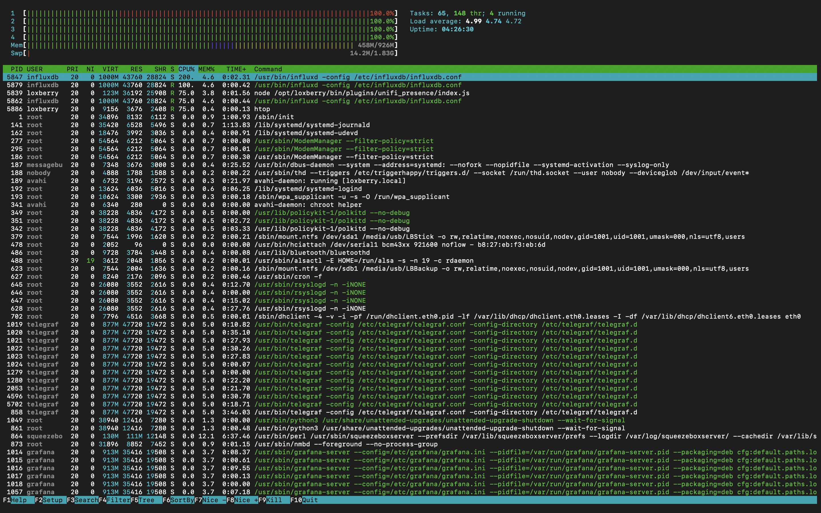Screen dimensions: 821x513
Task: Open F2 Setup in bottom bar
Action: tap(52, 500)
